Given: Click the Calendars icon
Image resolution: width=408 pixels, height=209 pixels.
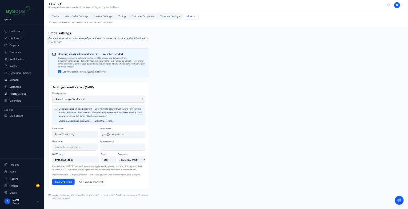Looking at the screenshot, I should 6,101.
